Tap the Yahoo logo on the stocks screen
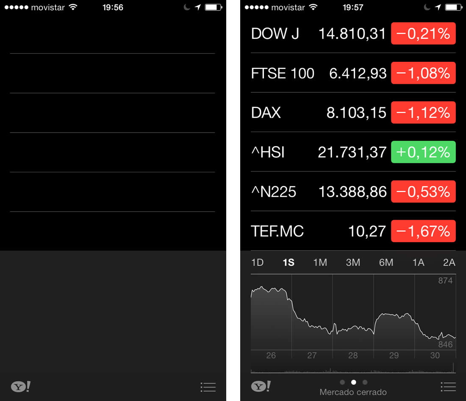This screenshot has width=466, height=401. click(261, 386)
